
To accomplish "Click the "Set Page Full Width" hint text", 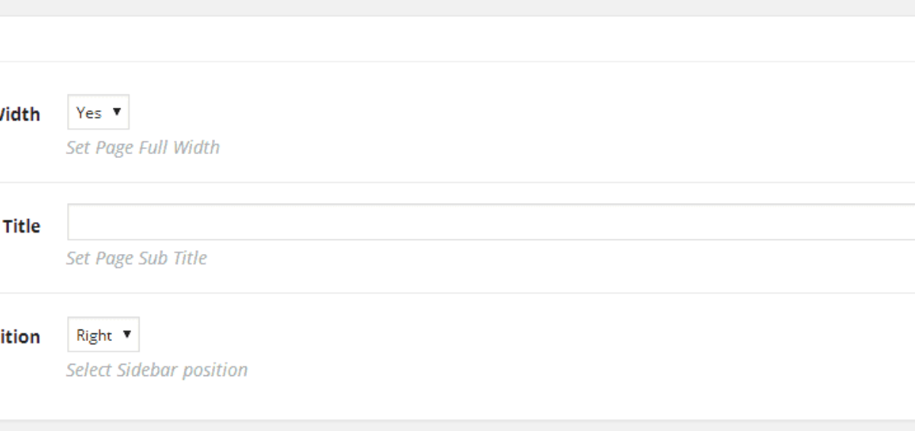I will tap(143, 147).
